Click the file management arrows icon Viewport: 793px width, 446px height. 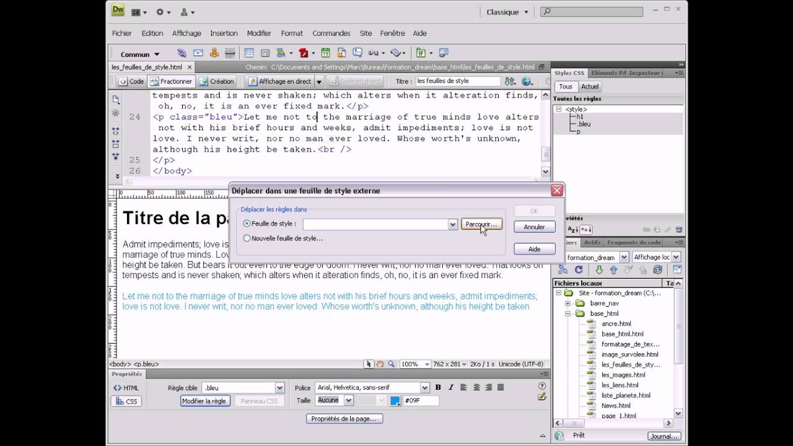point(510,81)
